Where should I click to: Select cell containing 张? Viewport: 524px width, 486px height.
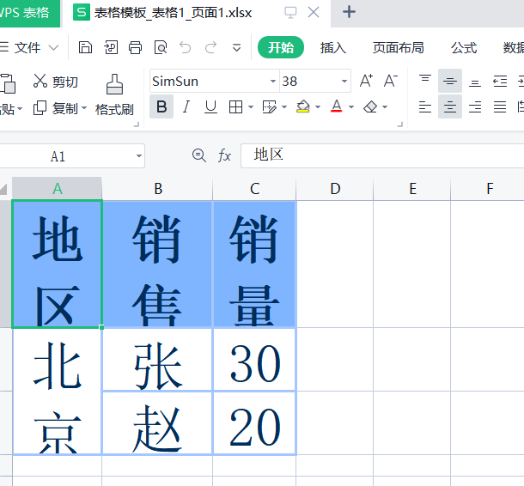(x=157, y=359)
